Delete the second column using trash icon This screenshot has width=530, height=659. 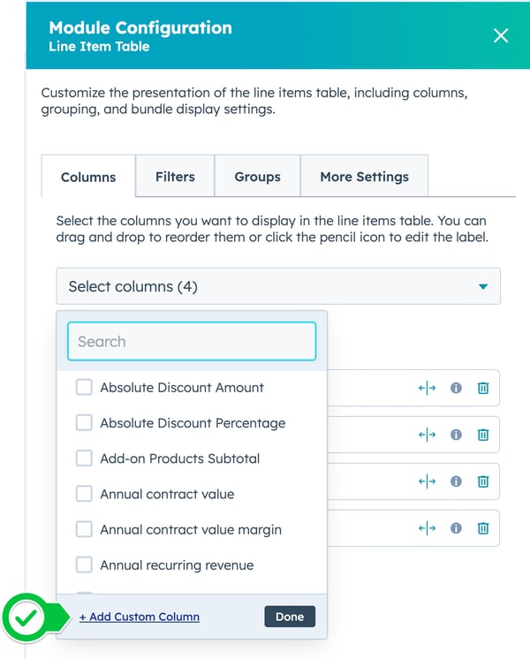[x=483, y=435]
